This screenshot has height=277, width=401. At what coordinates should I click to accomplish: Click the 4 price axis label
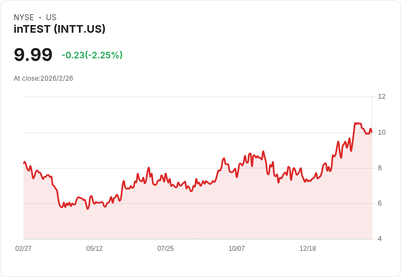380,239
